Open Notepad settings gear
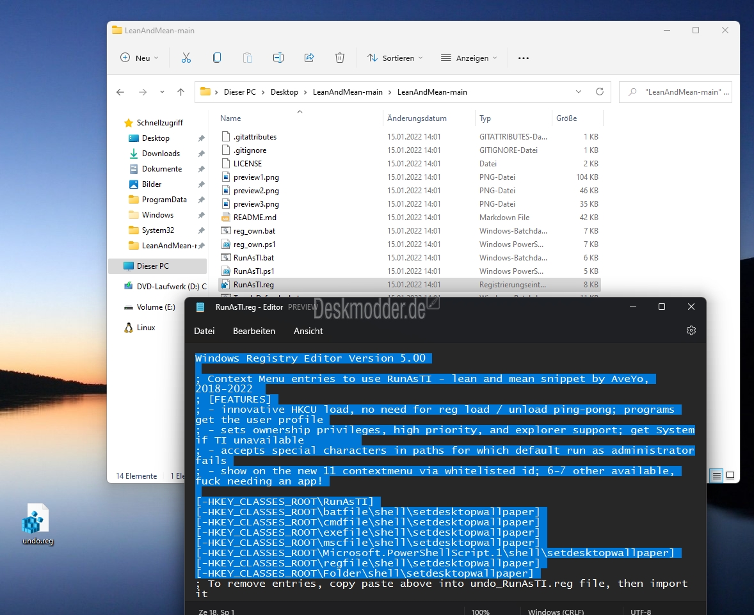Image resolution: width=754 pixels, height=615 pixels. 691,330
